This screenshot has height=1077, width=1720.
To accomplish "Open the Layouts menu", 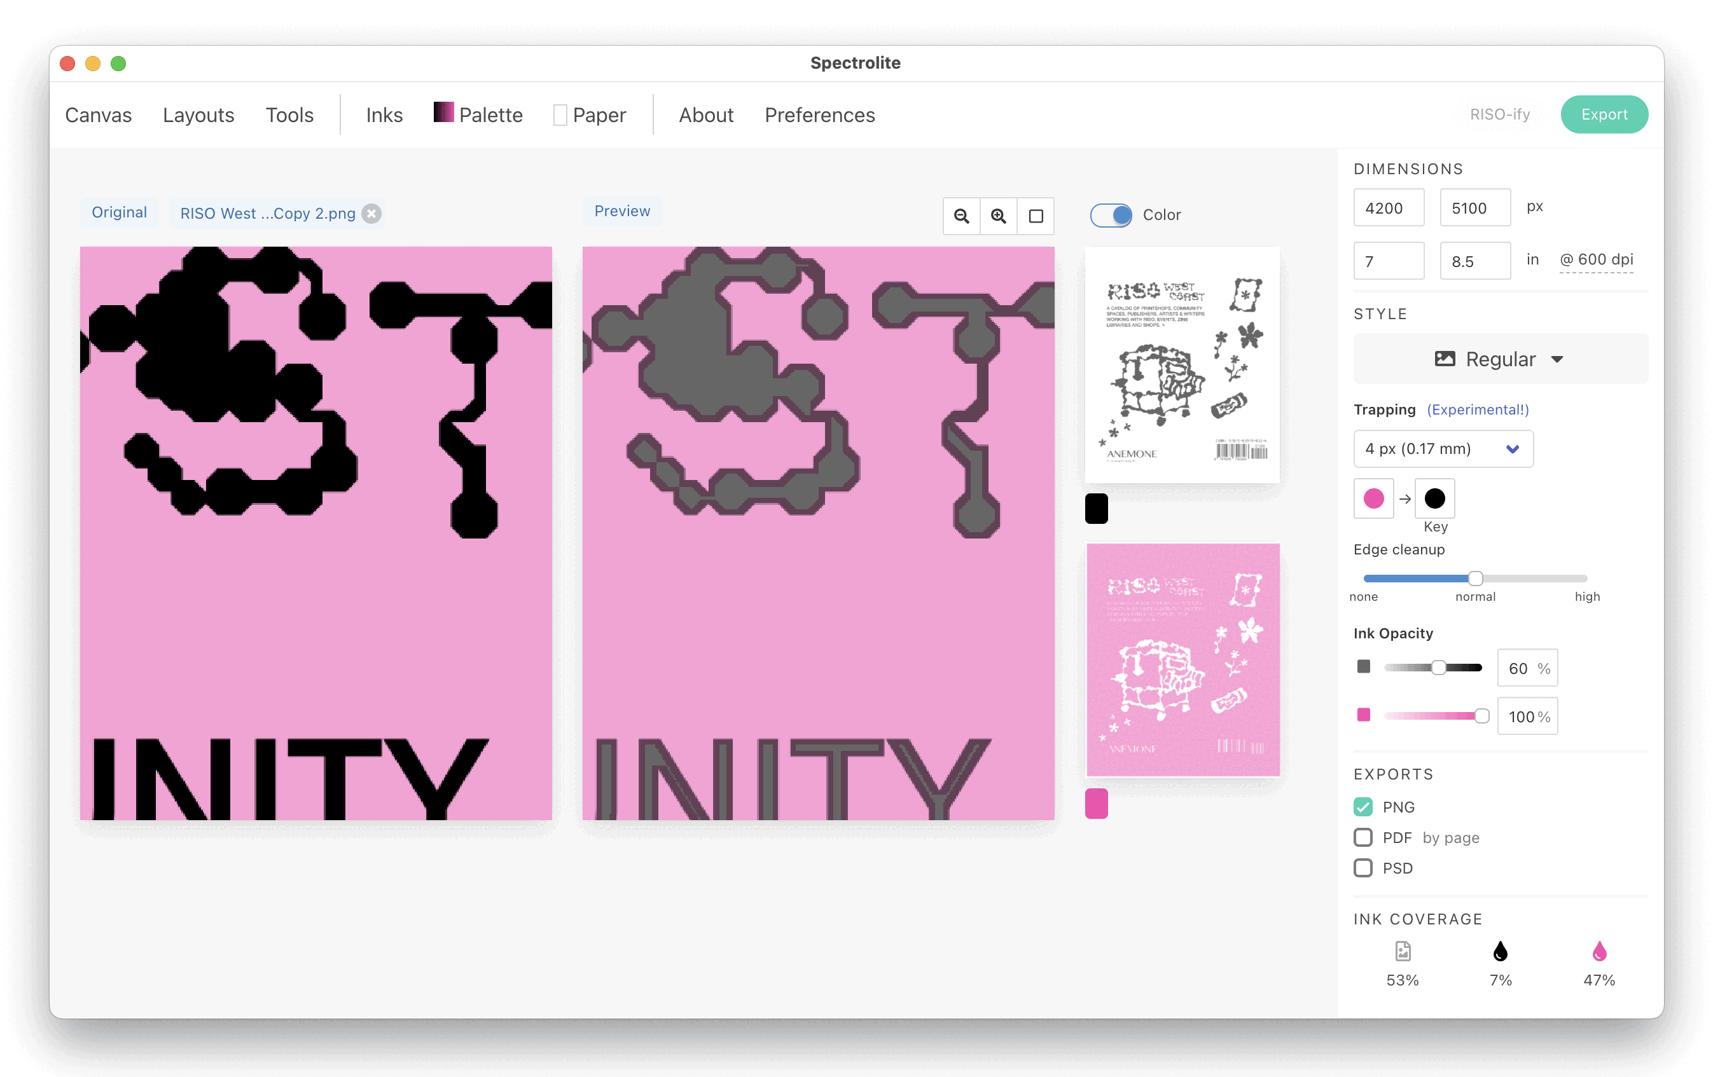I will click(198, 116).
